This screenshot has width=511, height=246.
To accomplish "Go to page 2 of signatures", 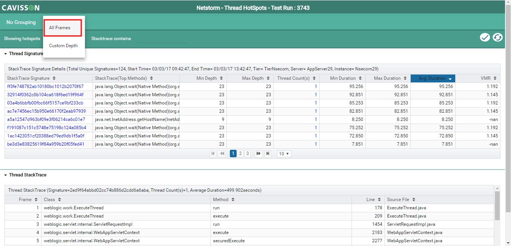I will pyautogui.click(x=240, y=154).
